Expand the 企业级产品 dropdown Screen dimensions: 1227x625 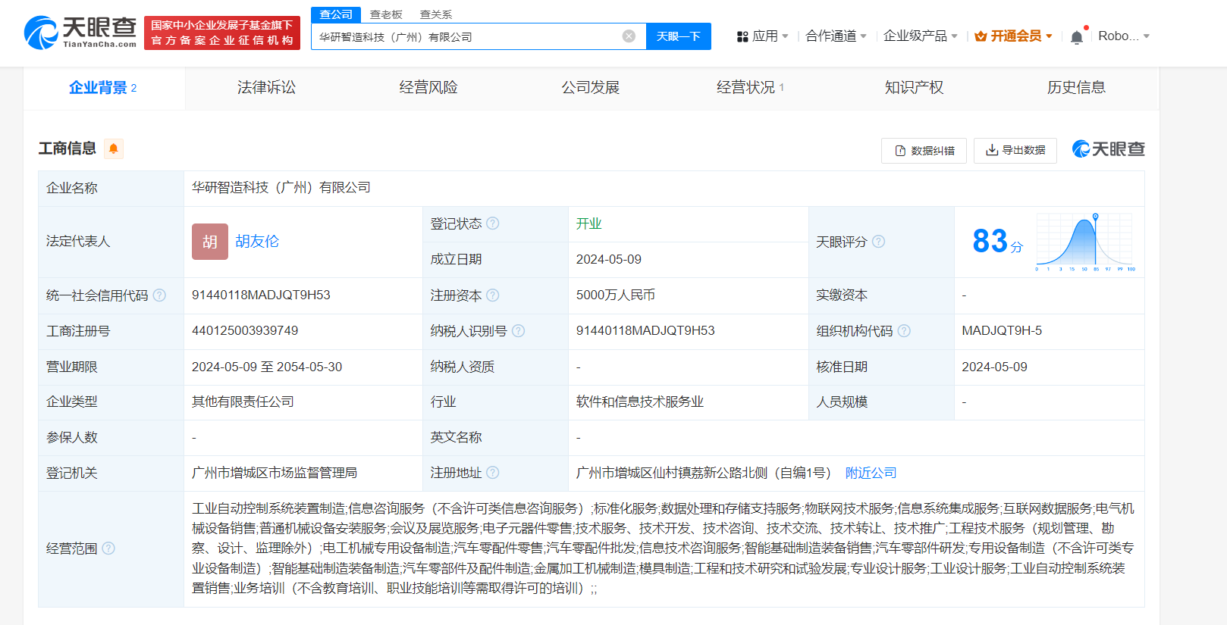pos(921,36)
